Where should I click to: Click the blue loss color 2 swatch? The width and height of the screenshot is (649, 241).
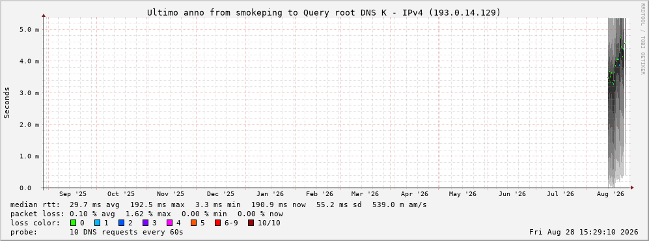[121, 223]
